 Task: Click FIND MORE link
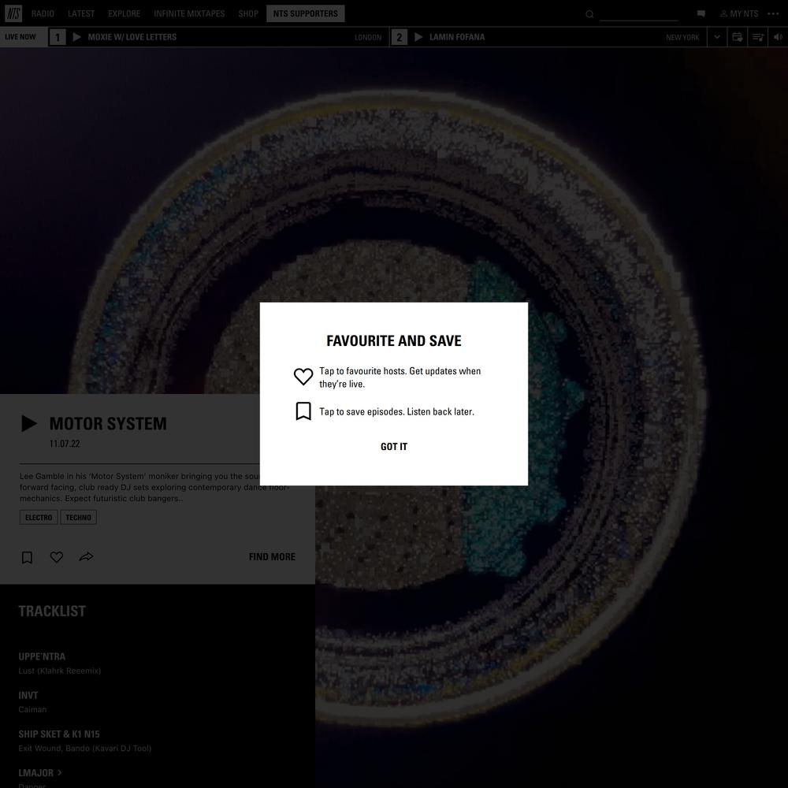click(x=272, y=557)
